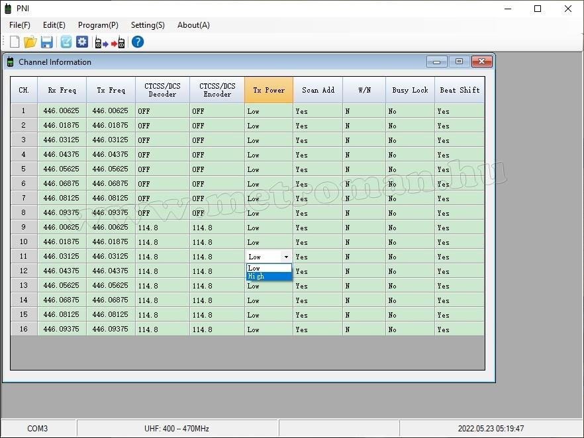Image resolution: width=584 pixels, height=438 pixels.
Task: Click the write to radio icon
Action: click(x=119, y=42)
